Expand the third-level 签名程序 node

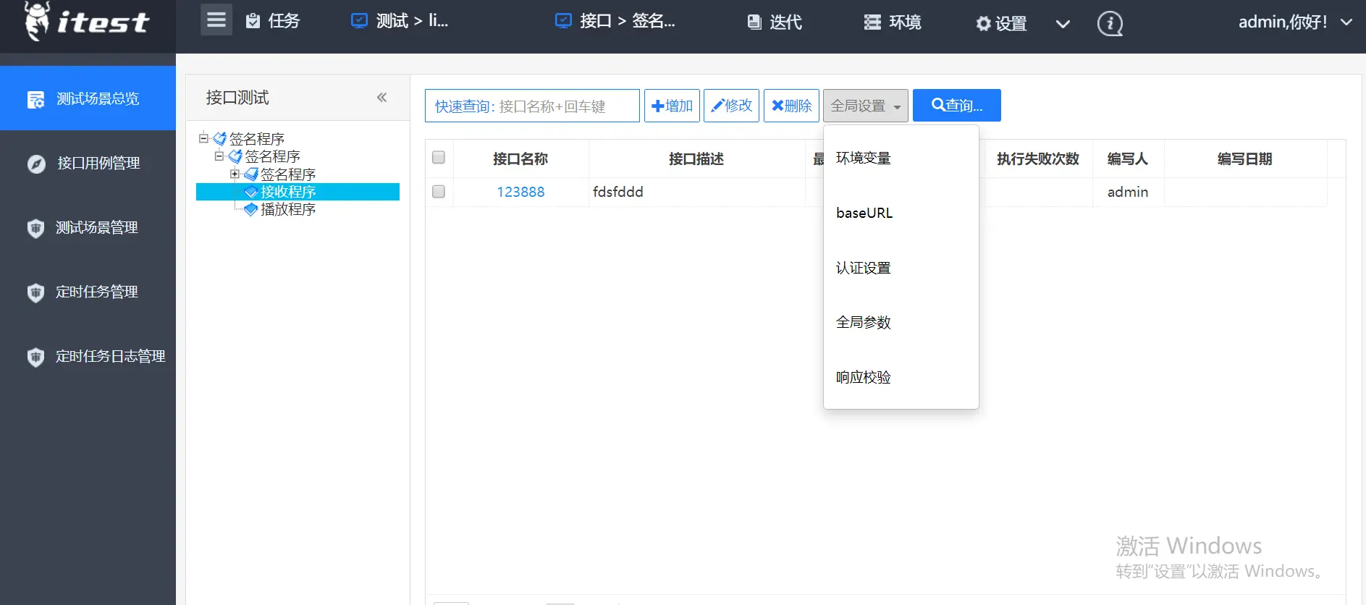235,174
